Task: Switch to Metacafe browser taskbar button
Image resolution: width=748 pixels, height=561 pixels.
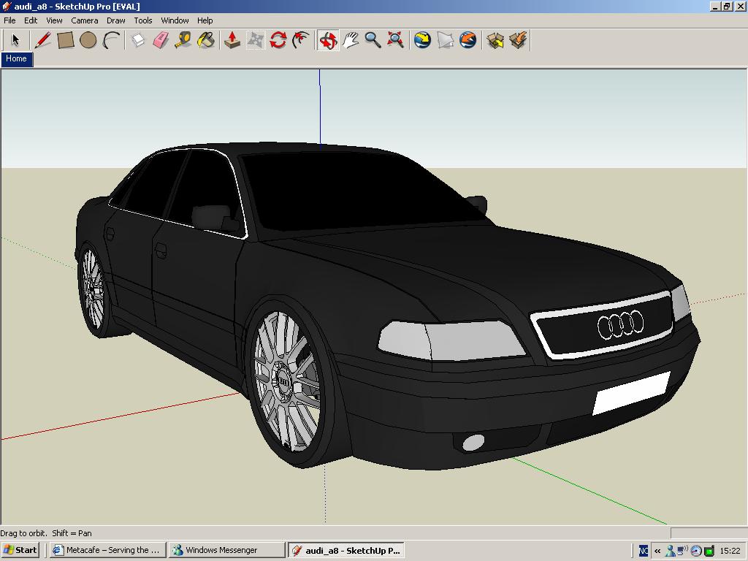Action: click(x=108, y=550)
